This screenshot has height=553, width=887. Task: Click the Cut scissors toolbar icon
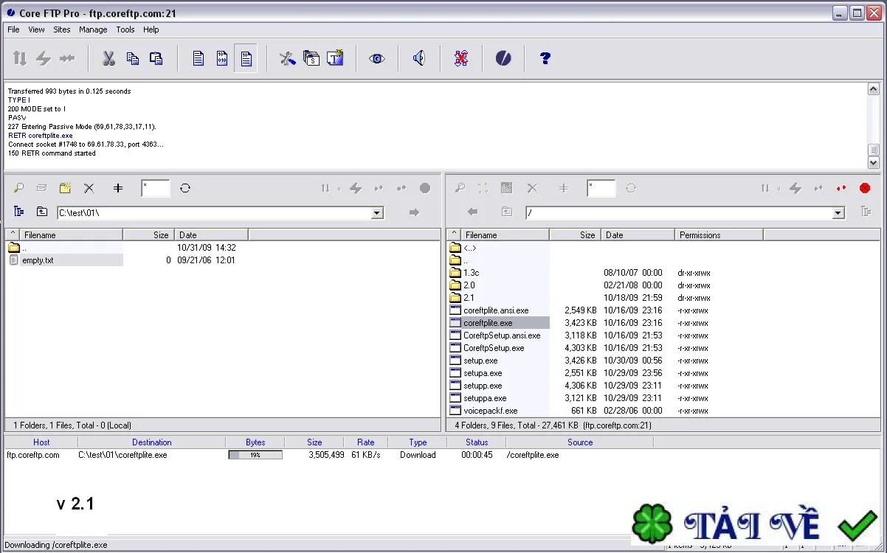(109, 59)
